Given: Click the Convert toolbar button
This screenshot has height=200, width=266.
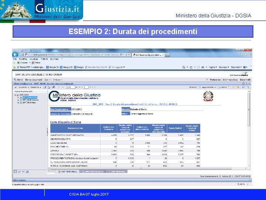Looking at the screenshot, I should click(x=23, y=63).
